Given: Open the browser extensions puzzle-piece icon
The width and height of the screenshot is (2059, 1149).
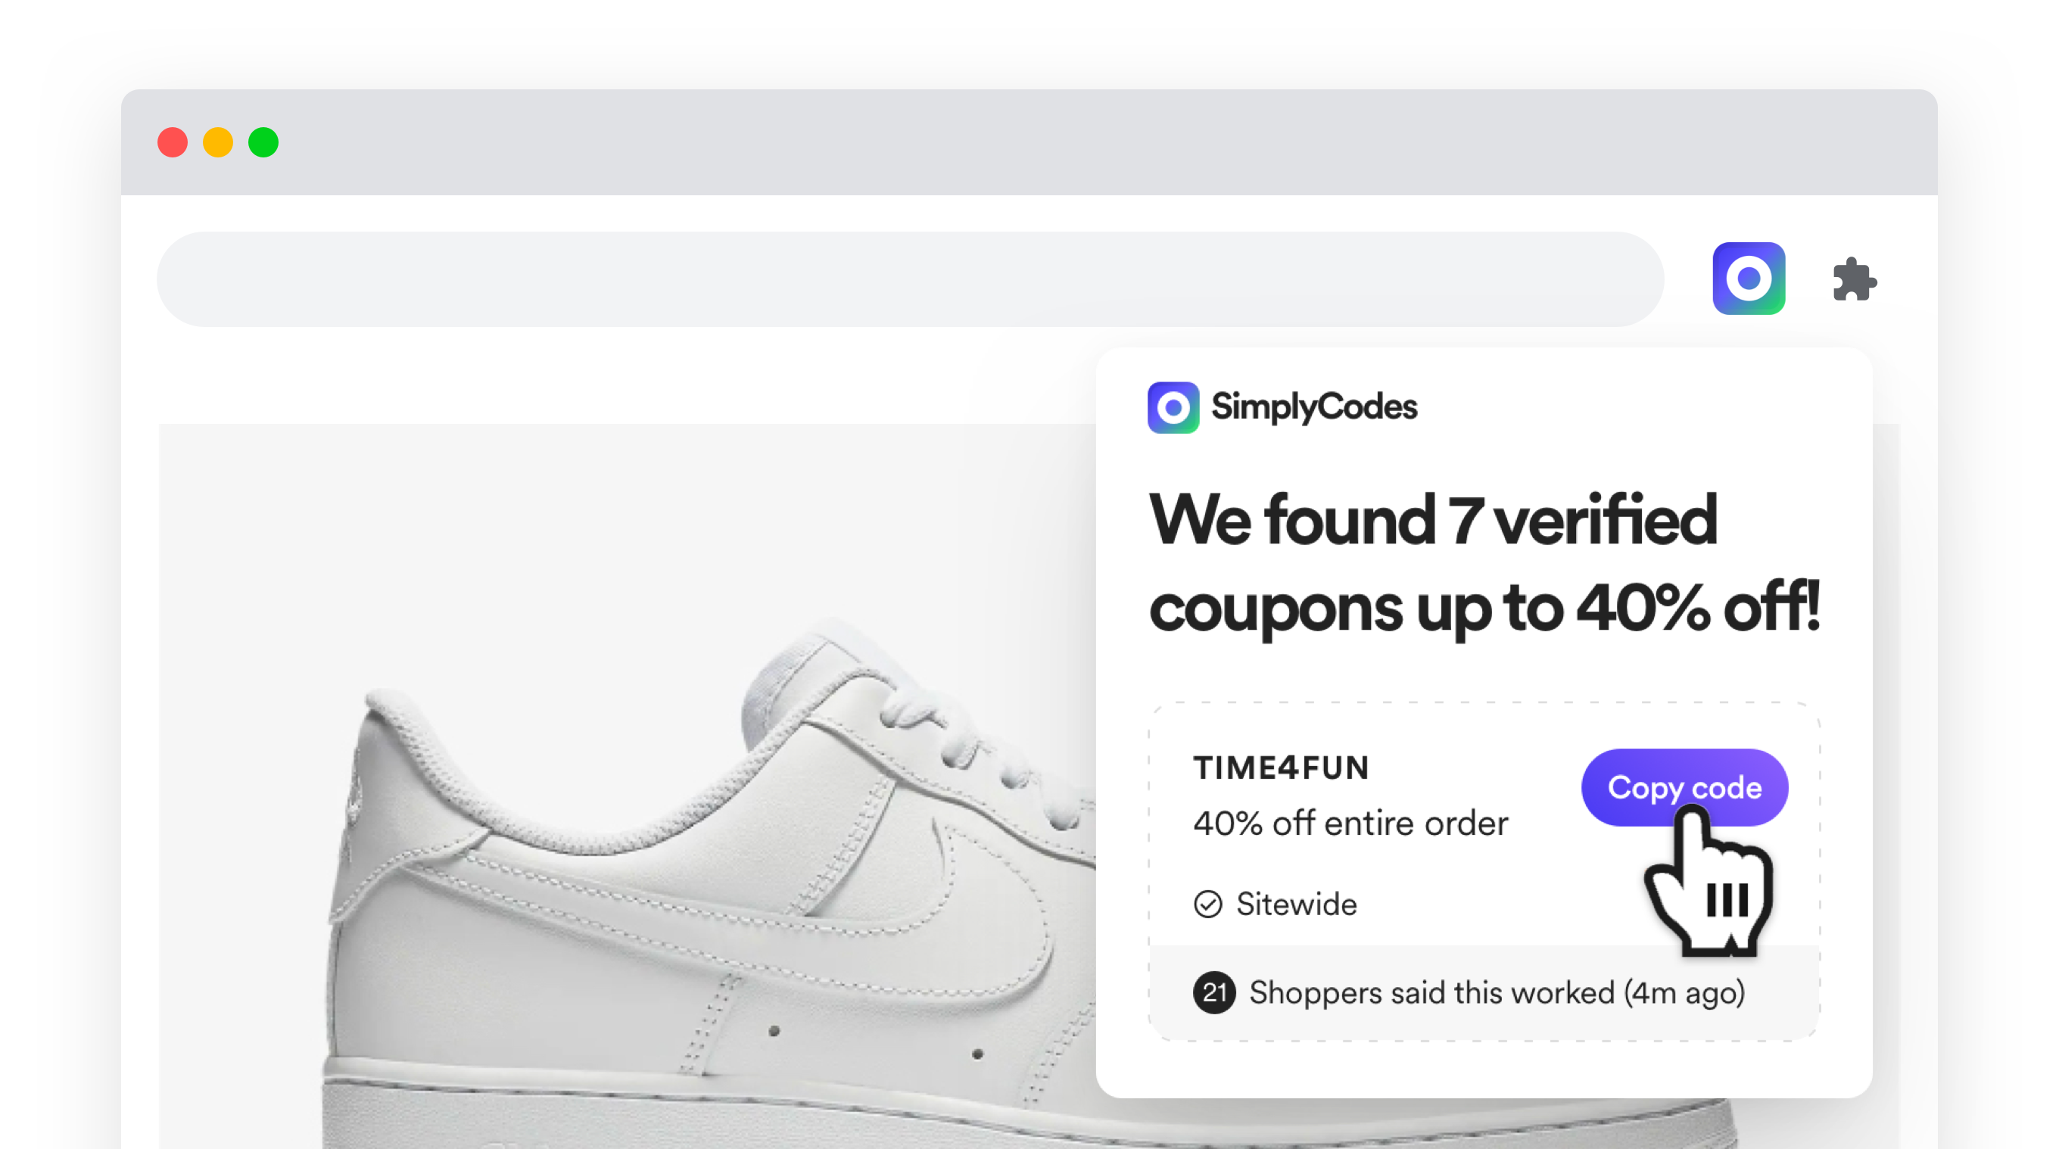Looking at the screenshot, I should click(1855, 279).
